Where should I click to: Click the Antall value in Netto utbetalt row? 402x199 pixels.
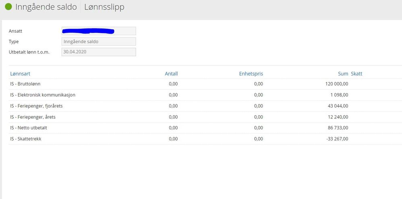tap(173, 128)
